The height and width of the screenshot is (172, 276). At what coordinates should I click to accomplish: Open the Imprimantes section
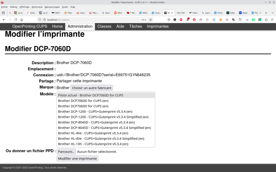158,26
